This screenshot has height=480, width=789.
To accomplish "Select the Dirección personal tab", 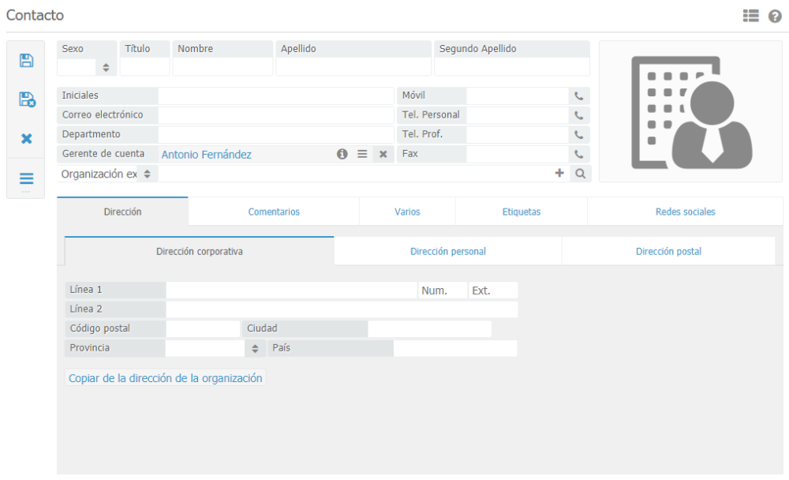I will [x=447, y=252].
